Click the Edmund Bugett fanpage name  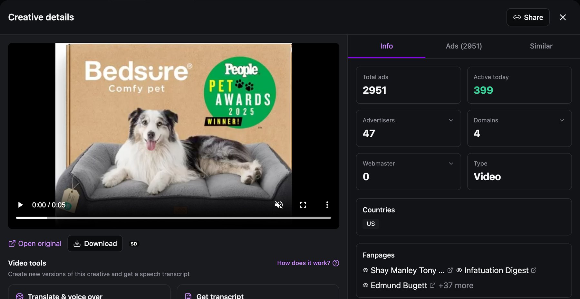click(x=399, y=285)
